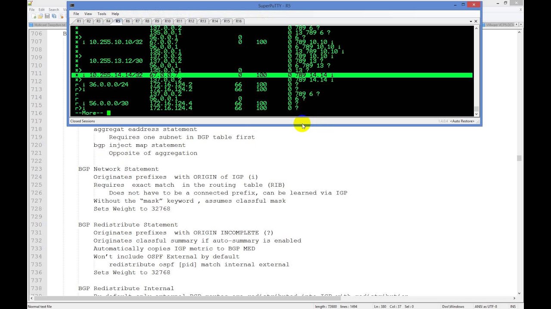Switch to the R4 session tab
This screenshot has height=309, width=551.
108,21
